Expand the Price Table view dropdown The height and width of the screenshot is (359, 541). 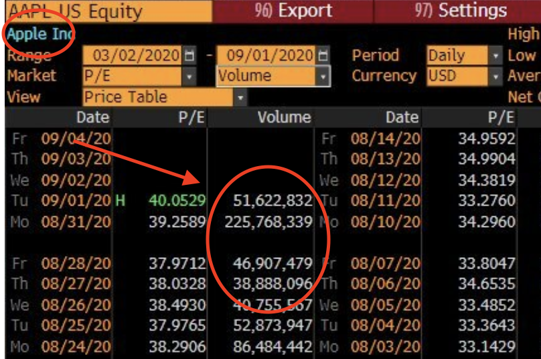(x=240, y=98)
